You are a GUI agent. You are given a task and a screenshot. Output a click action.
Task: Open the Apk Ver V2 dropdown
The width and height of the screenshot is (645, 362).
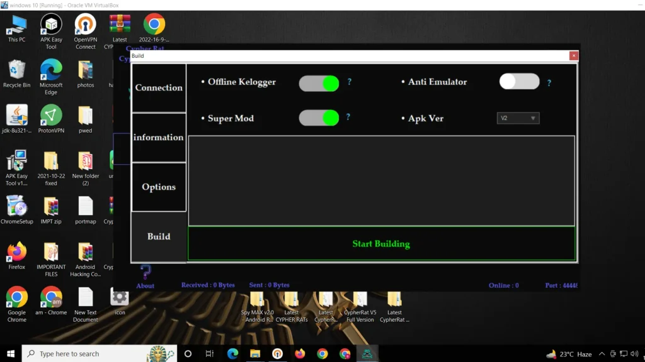pos(518,118)
